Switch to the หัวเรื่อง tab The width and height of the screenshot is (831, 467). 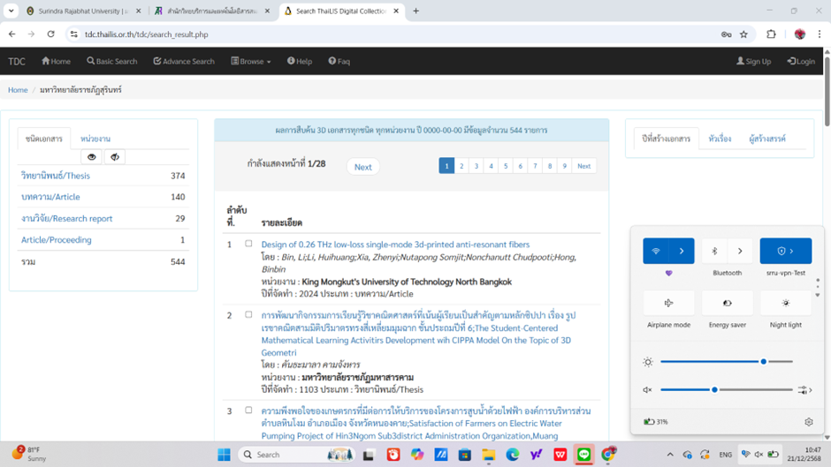pos(720,139)
